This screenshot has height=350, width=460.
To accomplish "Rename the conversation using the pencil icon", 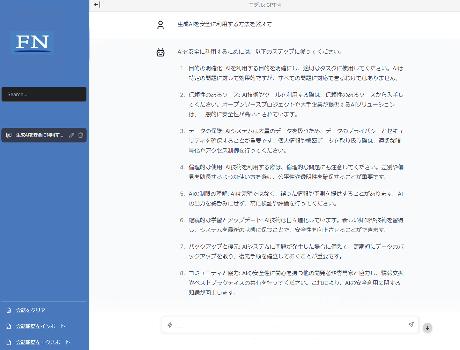I will 72,135.
